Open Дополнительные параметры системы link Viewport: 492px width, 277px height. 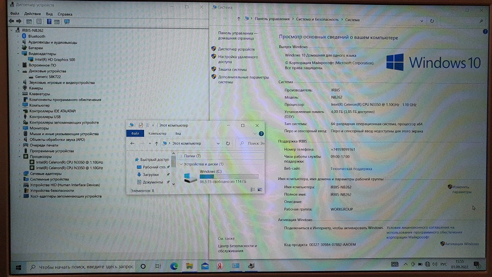tap(243, 79)
